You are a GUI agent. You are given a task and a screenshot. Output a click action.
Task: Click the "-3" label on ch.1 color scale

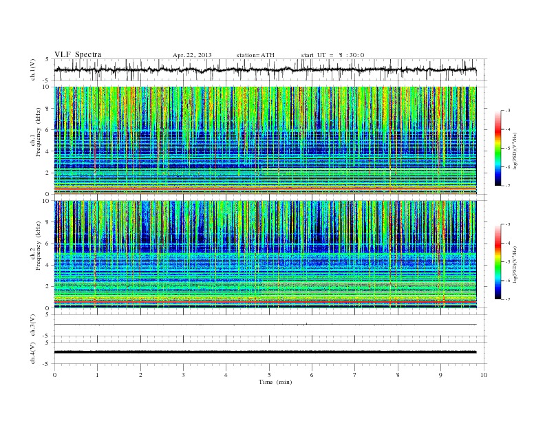point(508,111)
